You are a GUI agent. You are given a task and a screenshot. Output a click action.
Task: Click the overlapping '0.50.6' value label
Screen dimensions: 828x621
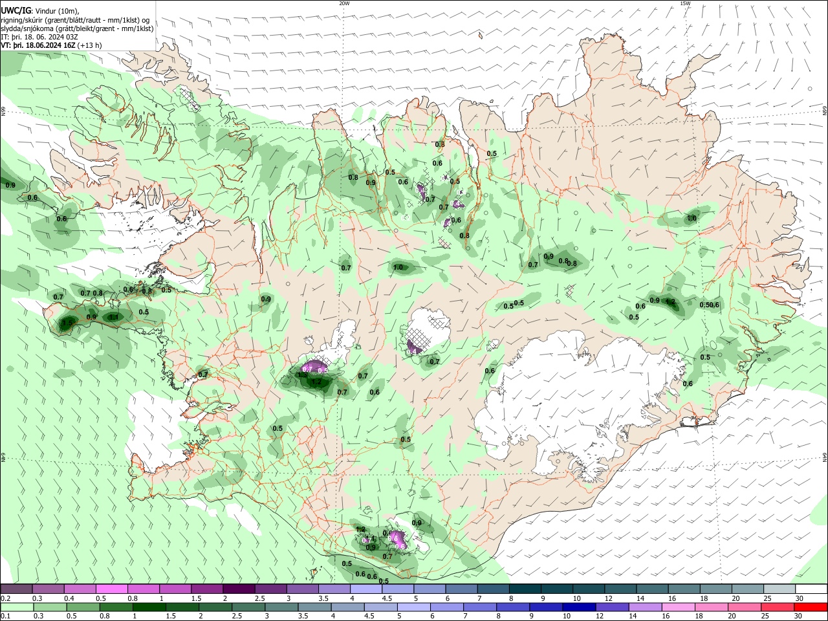tap(710, 305)
